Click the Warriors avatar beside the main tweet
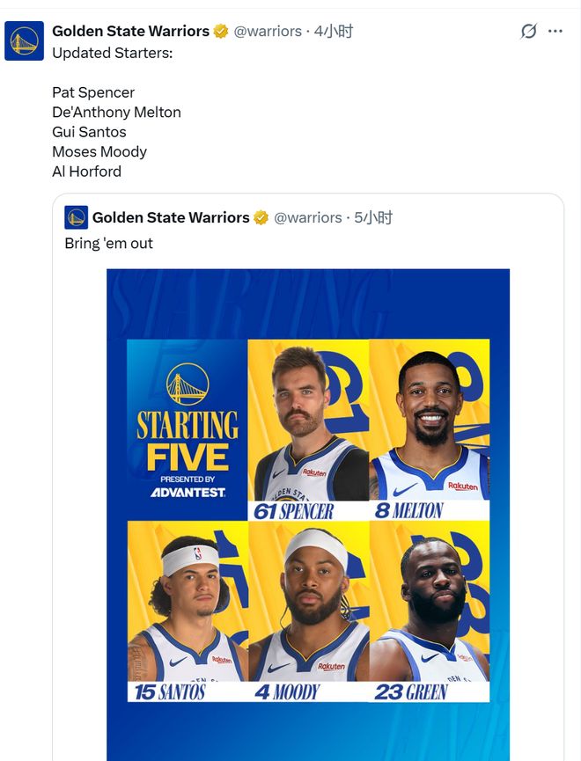This screenshot has width=581, height=761. [x=24, y=41]
